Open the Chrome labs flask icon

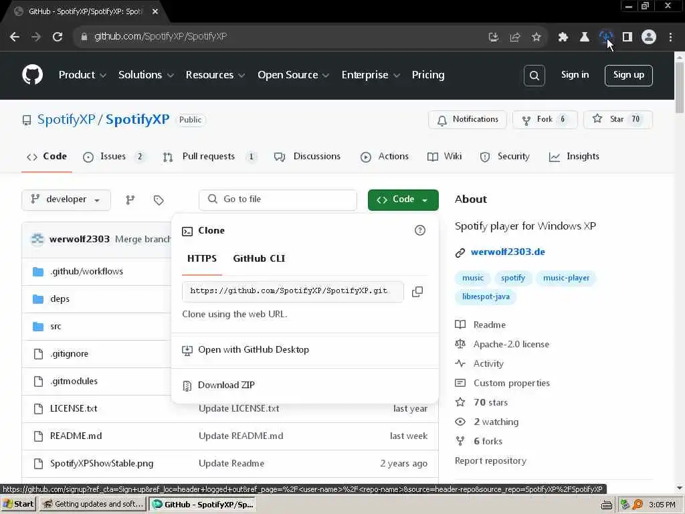pos(584,37)
